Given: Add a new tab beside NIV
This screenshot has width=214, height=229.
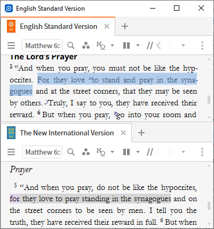Looking at the screenshot, I should click(x=141, y=133).
